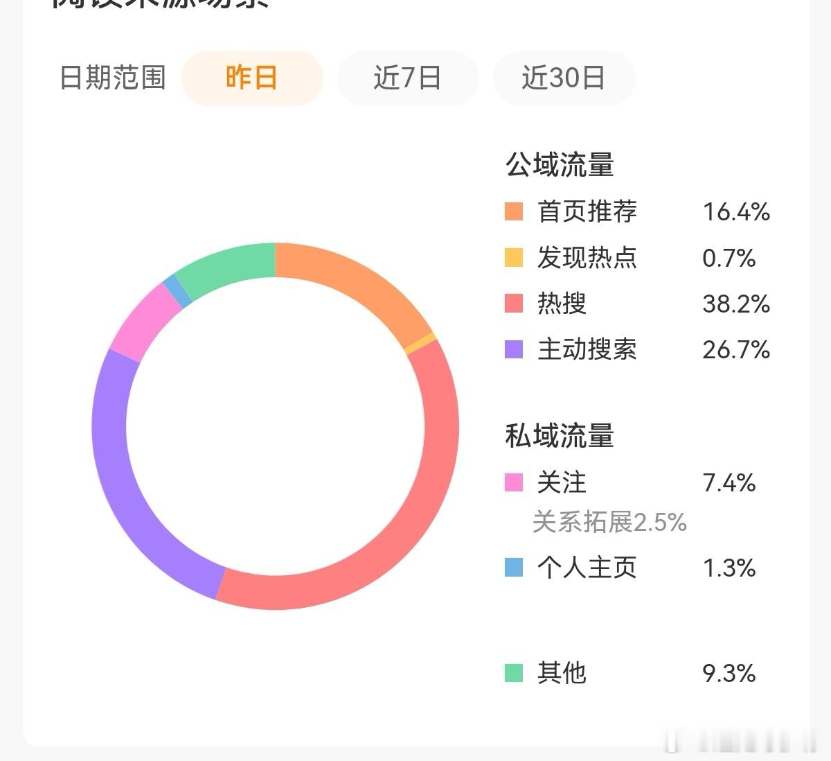831x761 pixels.
Task: Select the 昨日 date range option
Action: (x=251, y=78)
